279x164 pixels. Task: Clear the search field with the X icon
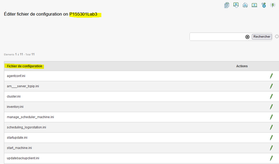tap(247, 37)
